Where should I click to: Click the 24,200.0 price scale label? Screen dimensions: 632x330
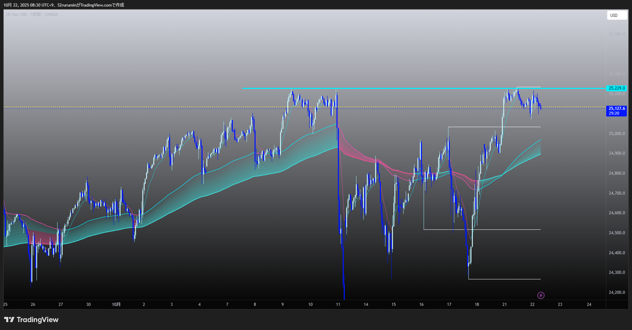tap(617, 292)
